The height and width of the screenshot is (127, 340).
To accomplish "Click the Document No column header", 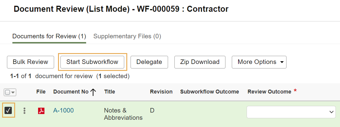I will click(71, 92).
